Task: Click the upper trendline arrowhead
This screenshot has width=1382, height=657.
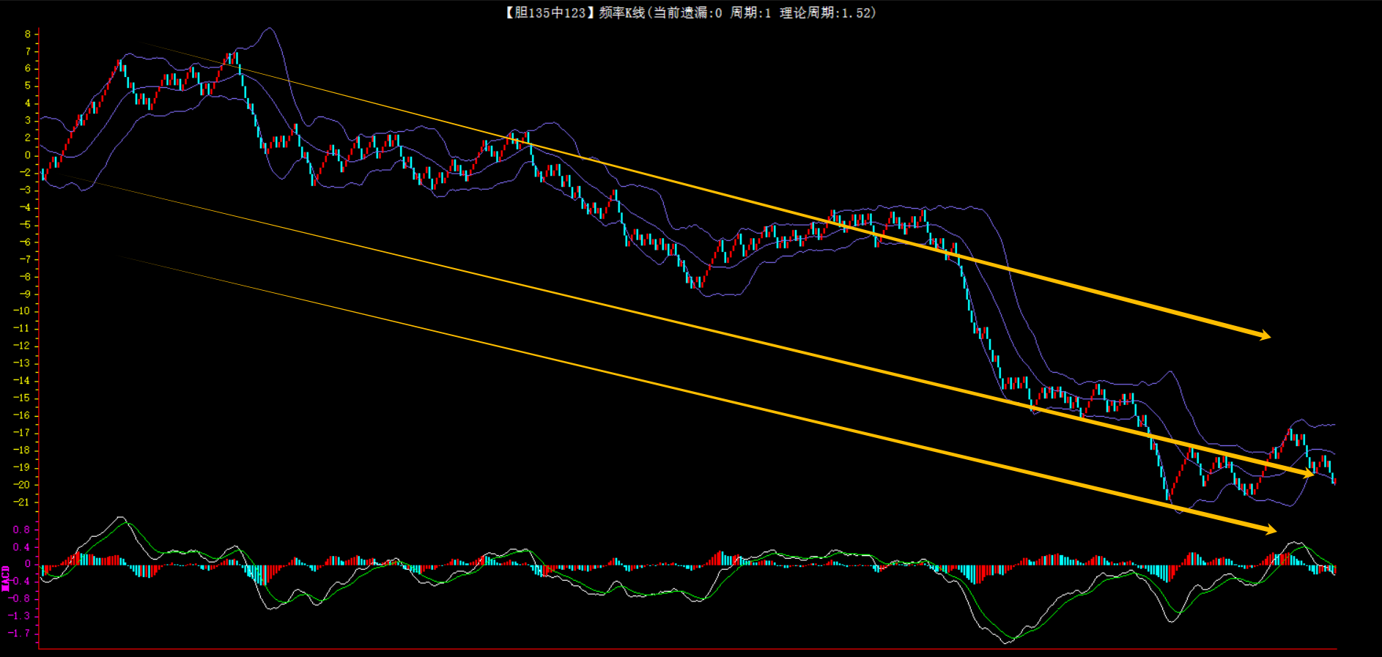Action: coord(1264,335)
